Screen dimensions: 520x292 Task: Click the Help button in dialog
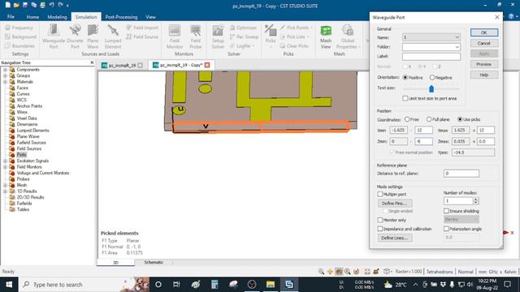pos(484,75)
